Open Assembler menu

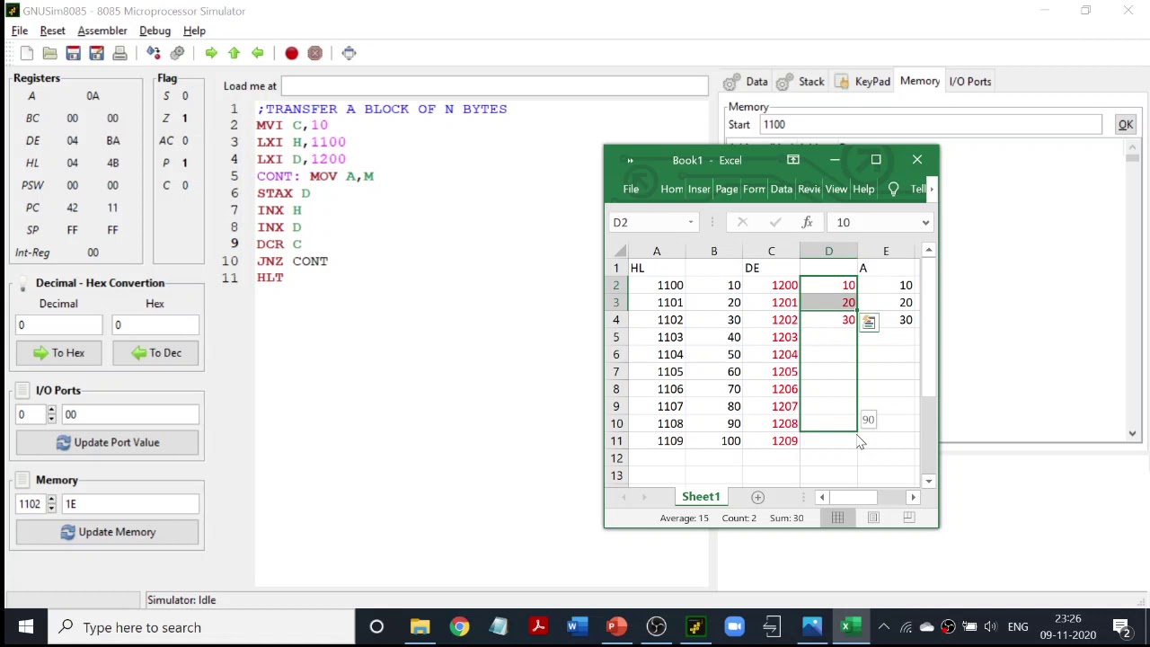(x=102, y=31)
